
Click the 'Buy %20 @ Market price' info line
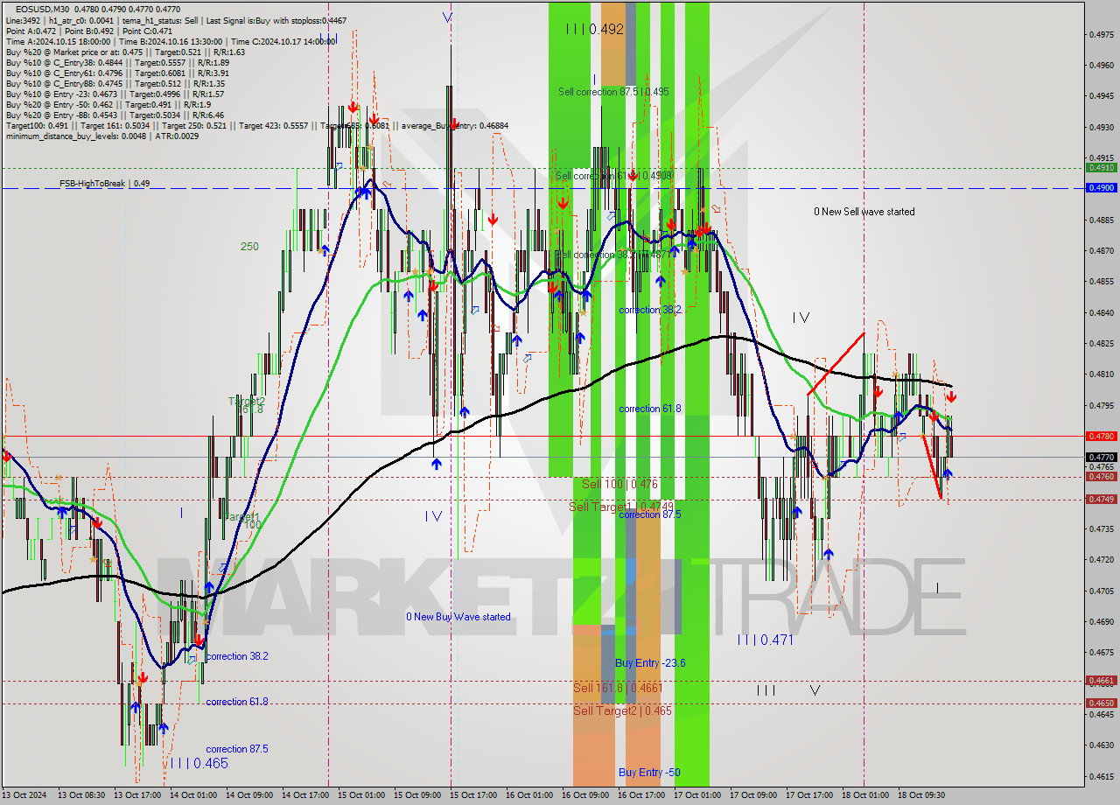[125, 52]
